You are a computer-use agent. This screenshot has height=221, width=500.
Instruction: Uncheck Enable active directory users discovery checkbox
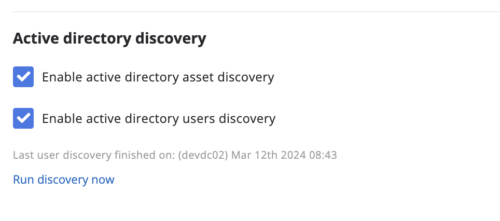click(x=23, y=118)
